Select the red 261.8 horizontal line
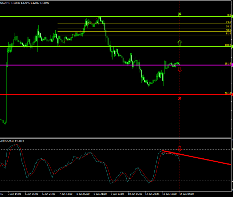This screenshot has height=197, width=233. (109, 94)
